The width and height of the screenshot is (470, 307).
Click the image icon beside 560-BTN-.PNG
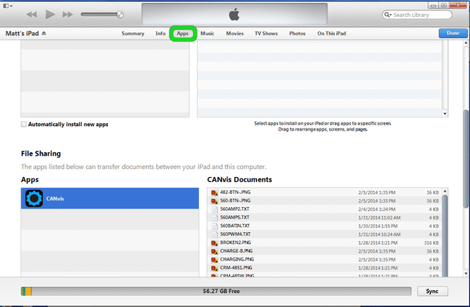(214, 201)
